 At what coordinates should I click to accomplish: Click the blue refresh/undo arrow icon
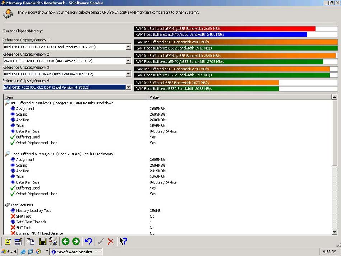click(88, 241)
